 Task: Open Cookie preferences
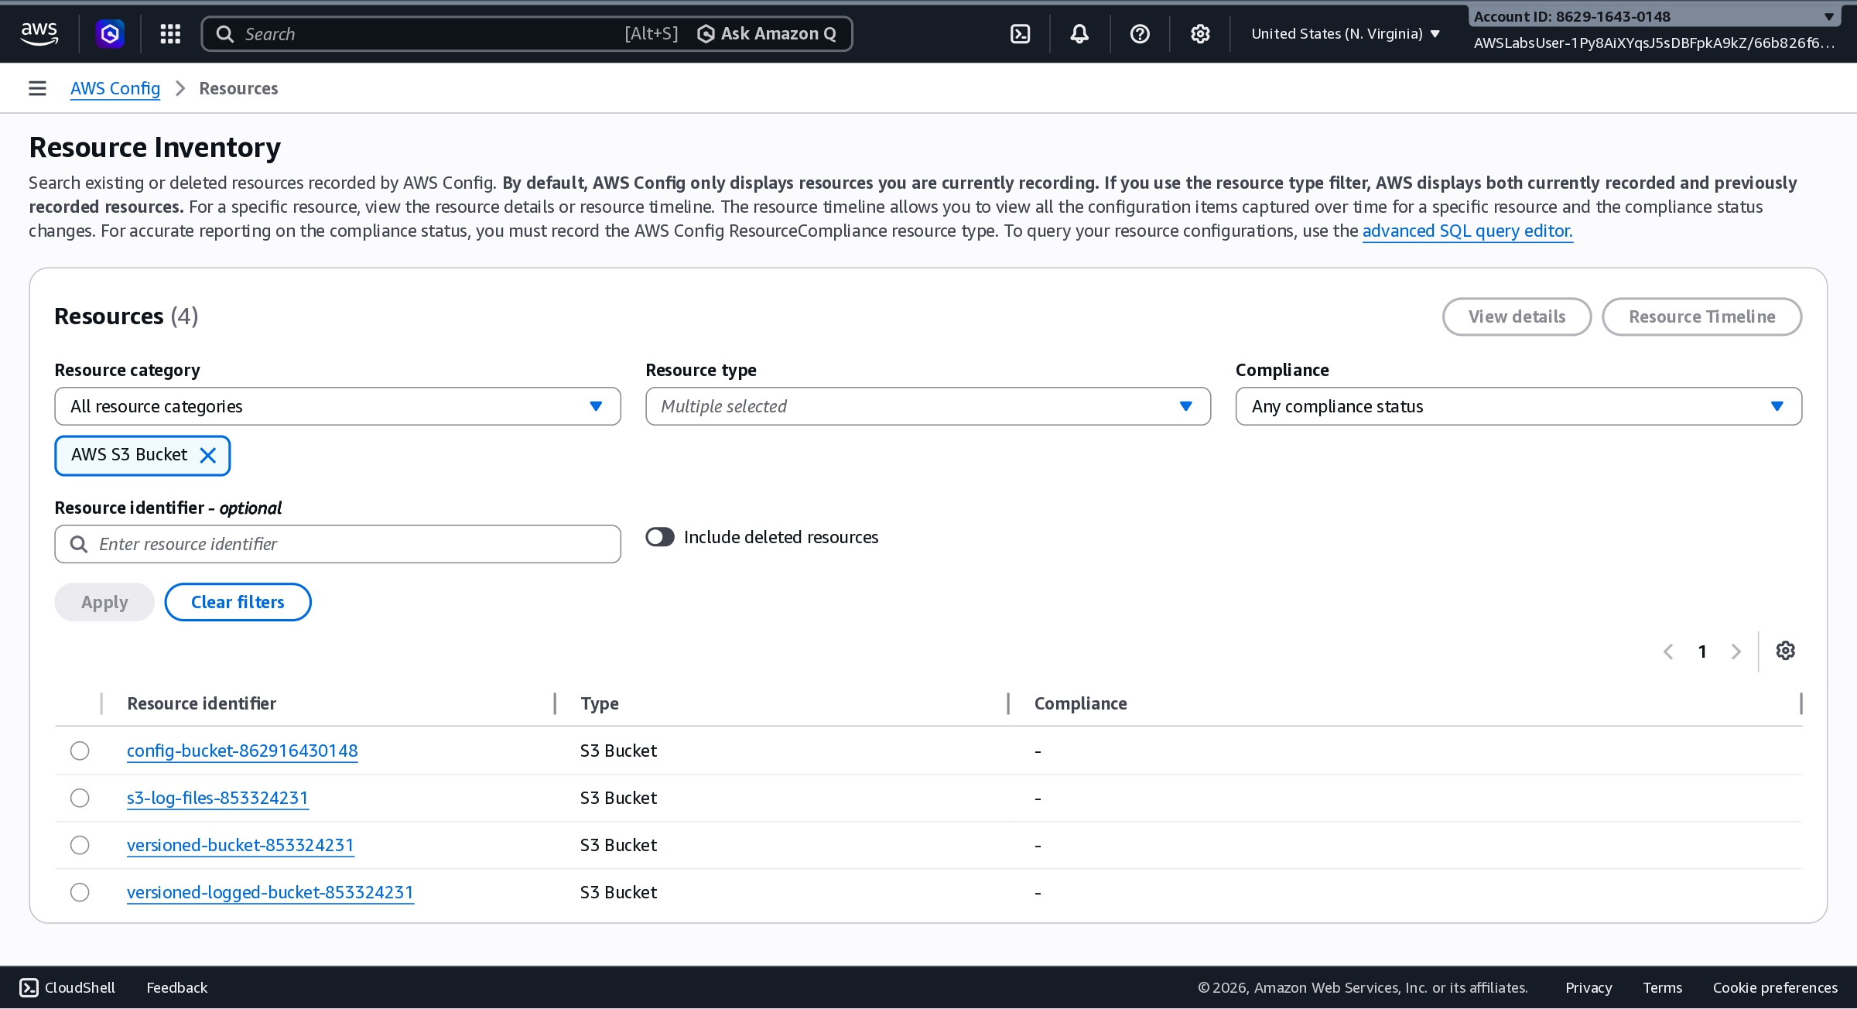pos(1775,987)
